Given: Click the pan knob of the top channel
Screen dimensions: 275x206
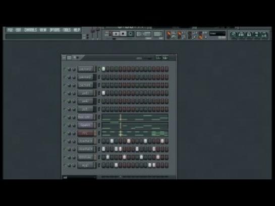Looking at the screenshot, I should pyautogui.click(x=70, y=70).
